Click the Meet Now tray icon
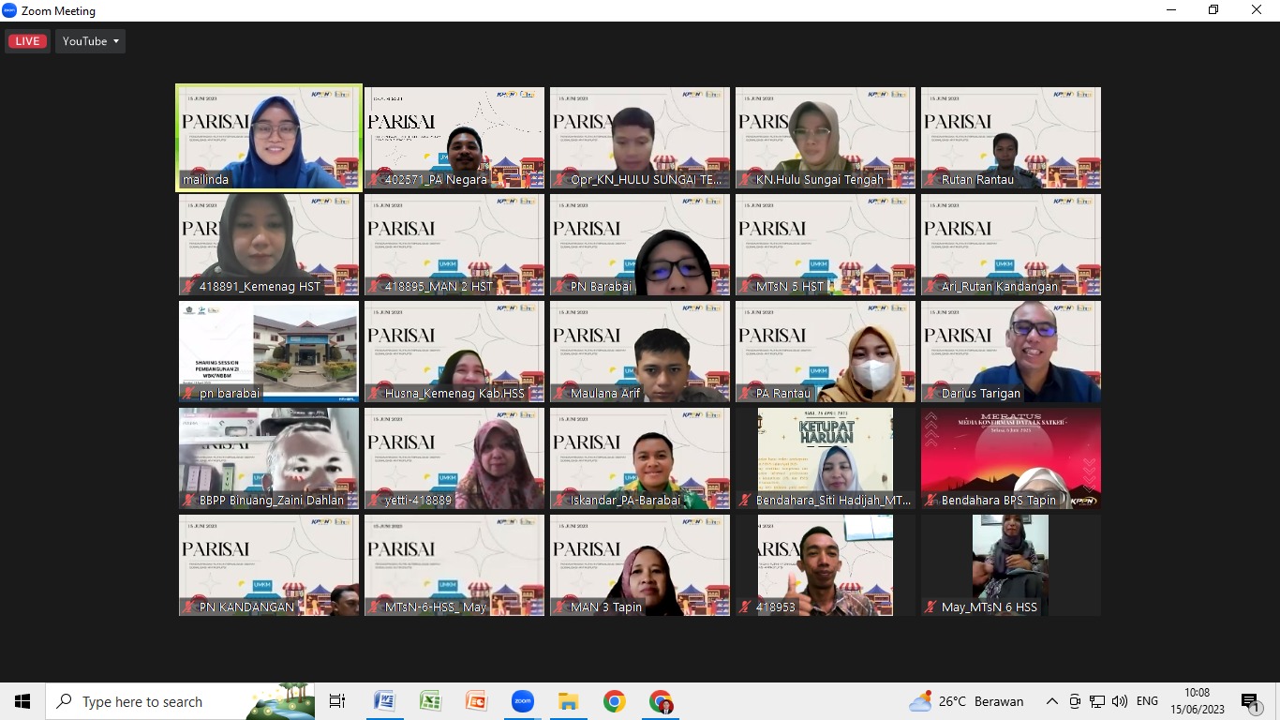 point(1075,701)
